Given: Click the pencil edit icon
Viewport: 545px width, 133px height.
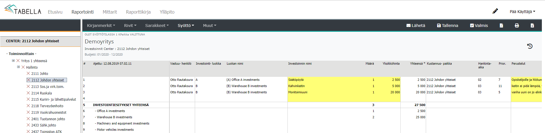Looking at the screenshot, I should point(495,11).
